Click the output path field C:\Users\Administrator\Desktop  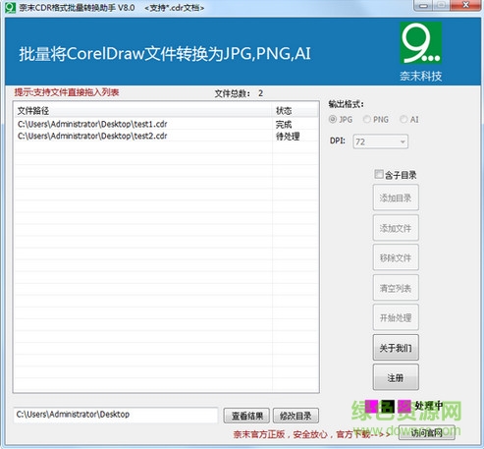tap(116, 415)
